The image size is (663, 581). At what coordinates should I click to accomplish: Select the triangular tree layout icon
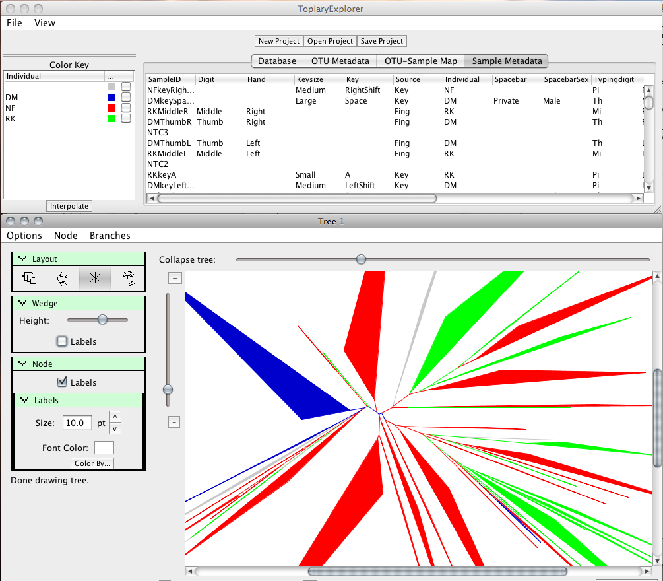[62, 278]
